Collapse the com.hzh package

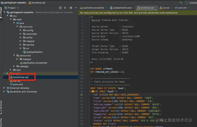pyautogui.click(x=17, y=27)
